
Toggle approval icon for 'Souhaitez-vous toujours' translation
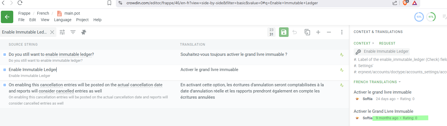pyautogui.click(x=342, y=55)
